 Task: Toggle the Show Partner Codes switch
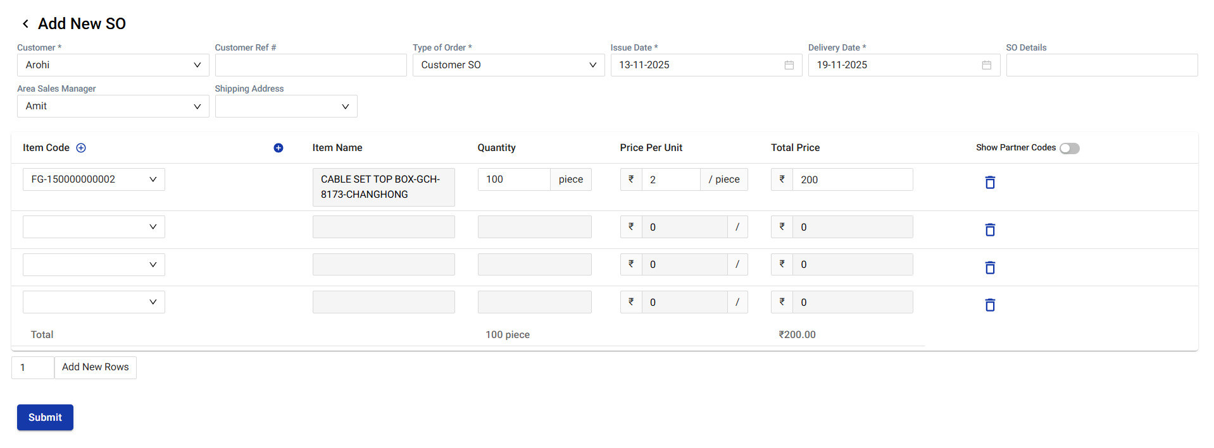(1069, 148)
